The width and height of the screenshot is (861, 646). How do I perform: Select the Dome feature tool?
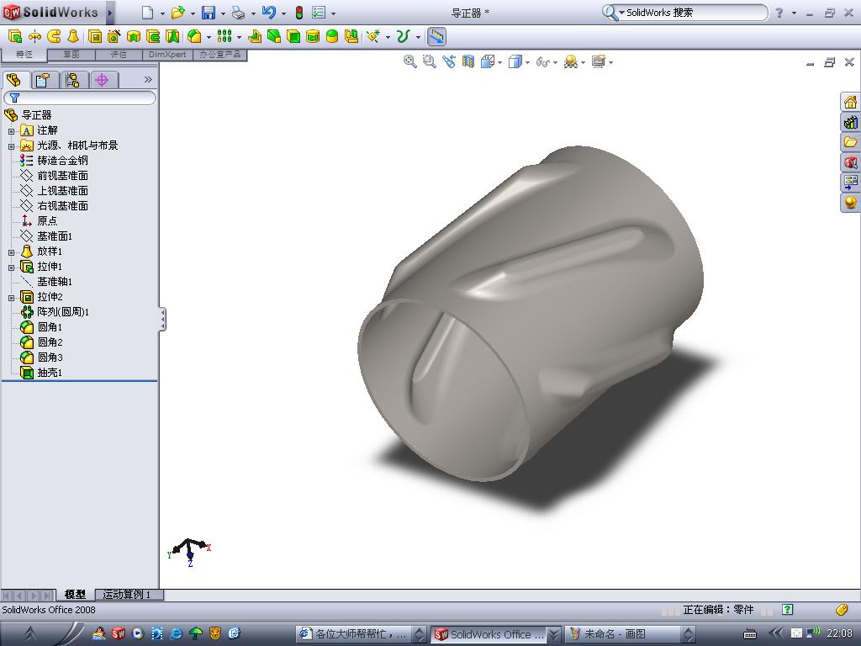click(332, 37)
